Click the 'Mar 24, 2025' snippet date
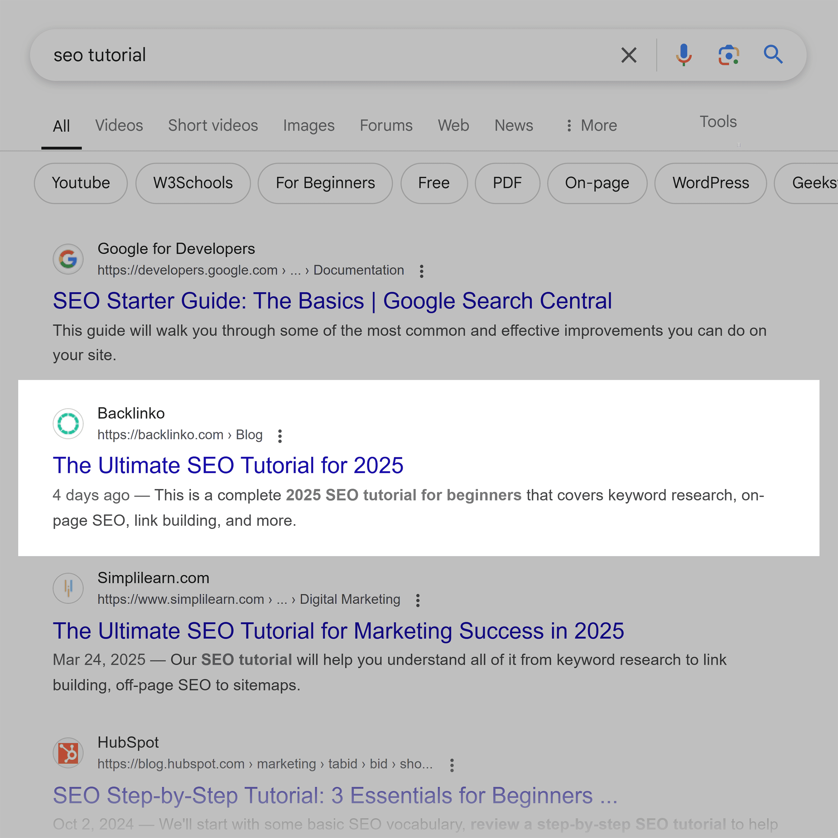The image size is (838, 838). 99,660
